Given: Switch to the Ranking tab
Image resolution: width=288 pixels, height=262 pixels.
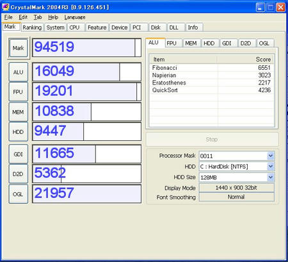Looking at the screenshot, I should point(32,28).
